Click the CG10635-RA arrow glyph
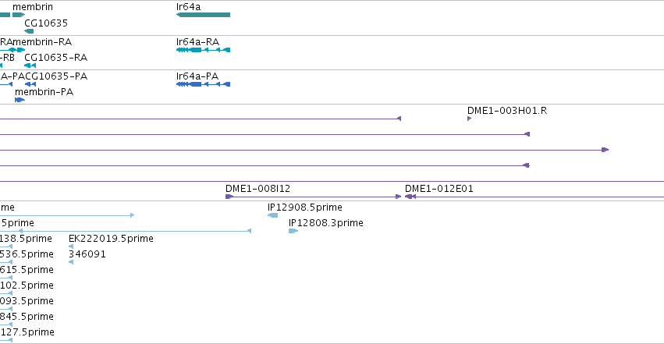This screenshot has width=664, height=344. click(30, 66)
